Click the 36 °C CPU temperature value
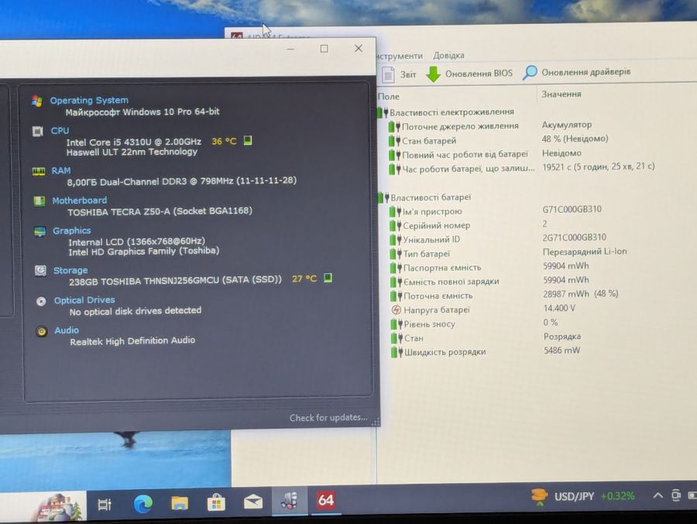The height and width of the screenshot is (524, 697). 224,142
